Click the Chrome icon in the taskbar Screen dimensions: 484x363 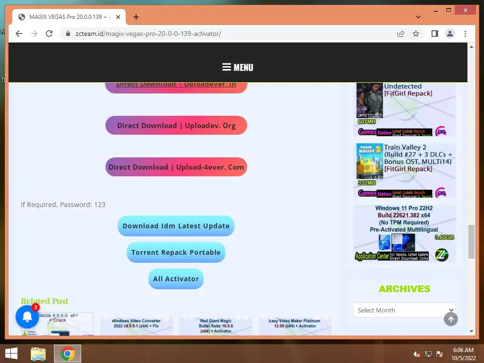pyautogui.click(x=68, y=354)
